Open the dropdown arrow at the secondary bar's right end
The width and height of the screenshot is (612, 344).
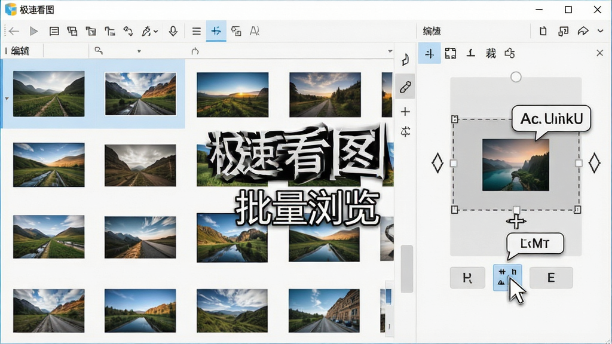tap(390, 51)
